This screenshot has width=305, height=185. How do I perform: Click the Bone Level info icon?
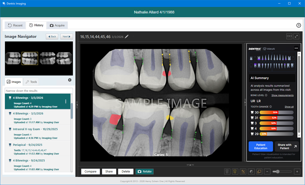click(x=266, y=95)
